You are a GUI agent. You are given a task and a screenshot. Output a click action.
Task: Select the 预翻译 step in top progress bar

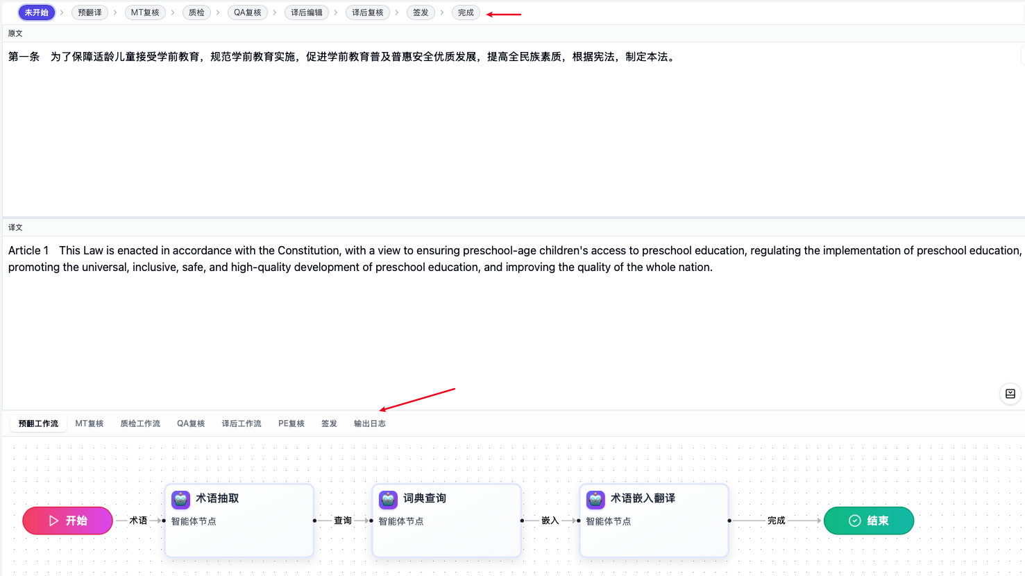(x=90, y=12)
